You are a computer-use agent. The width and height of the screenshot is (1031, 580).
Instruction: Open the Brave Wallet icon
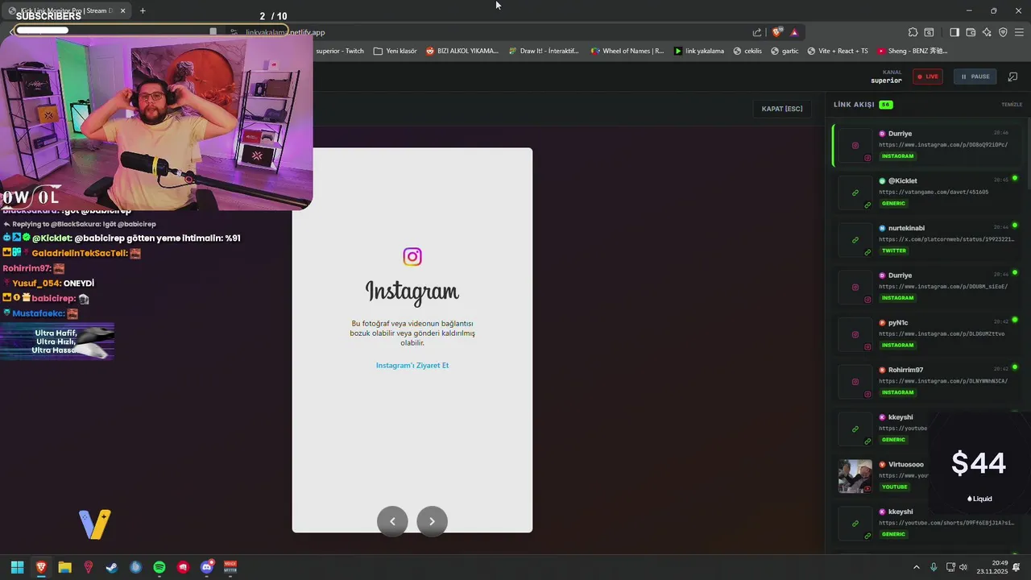pos(971,32)
